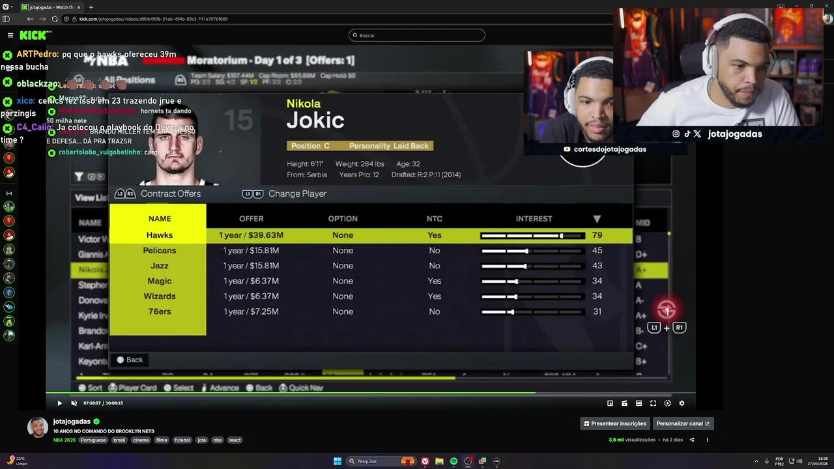Click the X icon beside jotajogadas handle
Viewport: 834px width, 469px height.
[697, 134]
